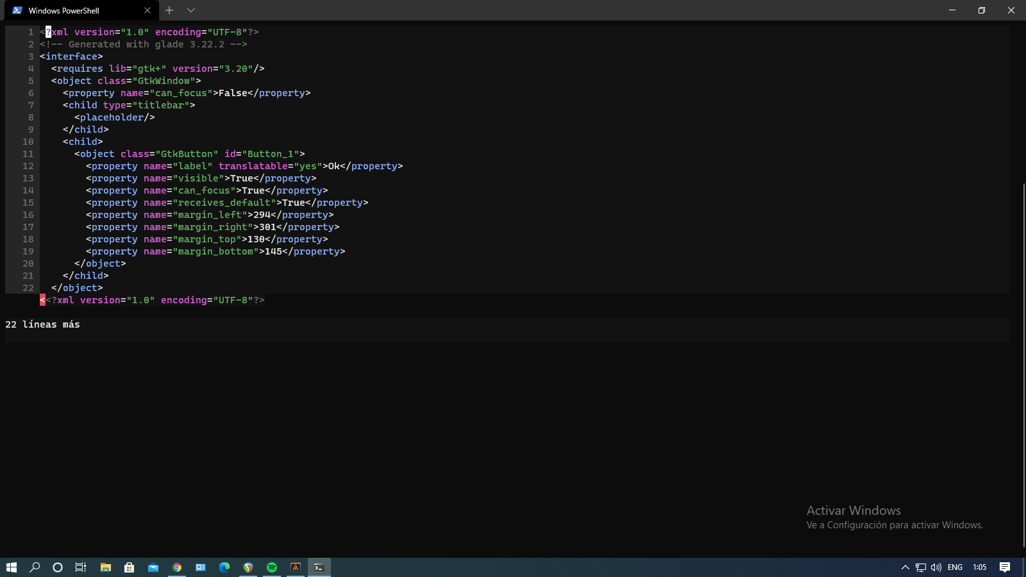
Task: Open Microsoft Edge from the taskbar
Action: 224,567
